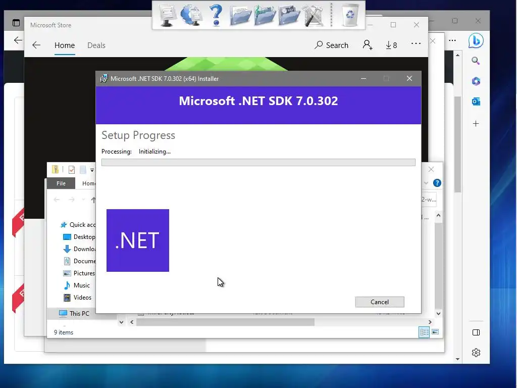This screenshot has width=517, height=388.
Task: Click the Explorer help question mark icon
Action: tap(437, 183)
